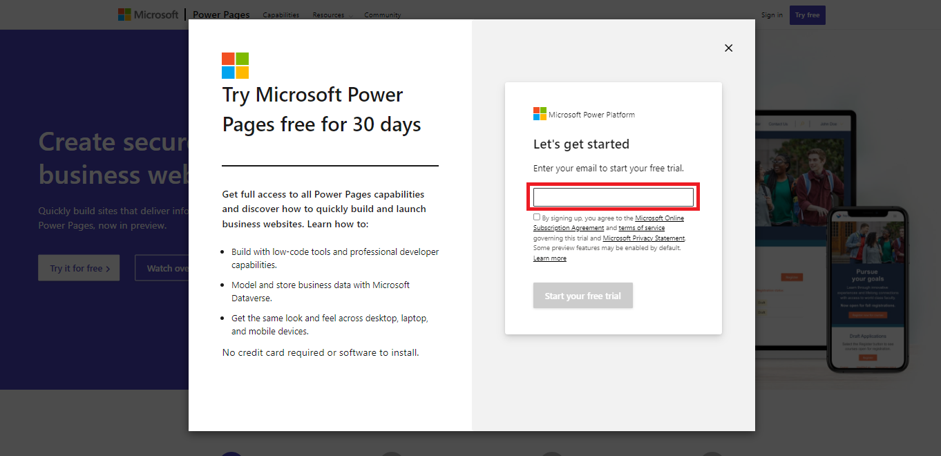Click the Microsoft logo in the header
The width and height of the screenshot is (941, 456).
click(148, 15)
